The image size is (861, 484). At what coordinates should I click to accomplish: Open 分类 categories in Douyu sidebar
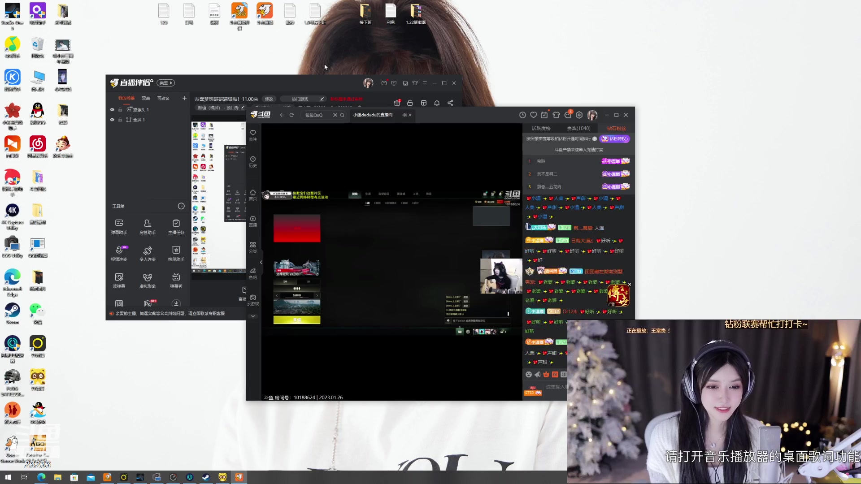coord(253,247)
